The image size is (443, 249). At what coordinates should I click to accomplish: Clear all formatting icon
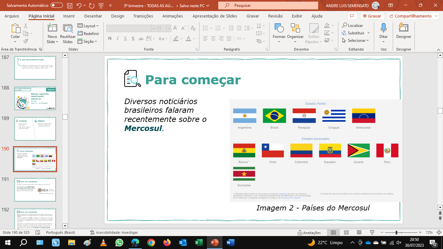(x=194, y=29)
